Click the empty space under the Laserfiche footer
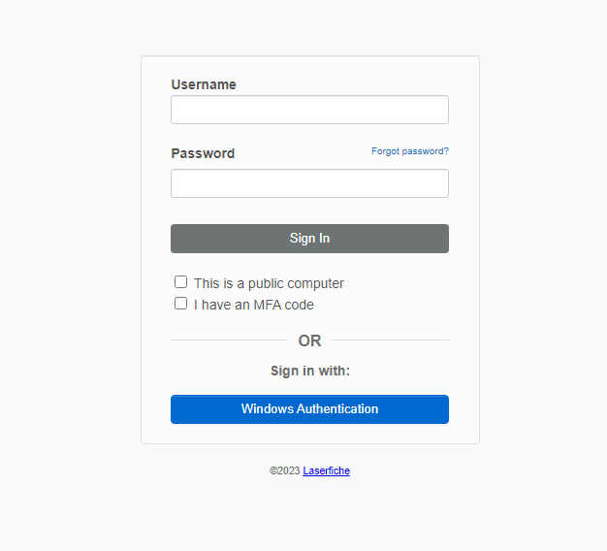607x551 pixels. pyautogui.click(x=309, y=514)
